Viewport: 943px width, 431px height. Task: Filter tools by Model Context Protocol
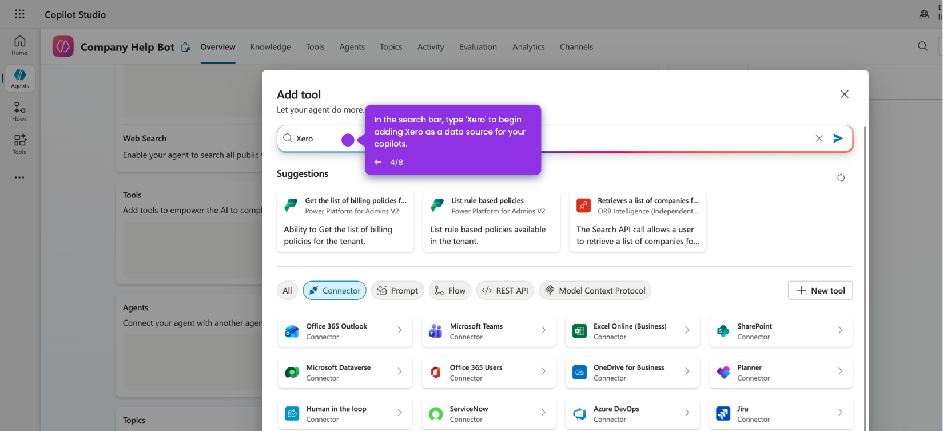click(595, 291)
